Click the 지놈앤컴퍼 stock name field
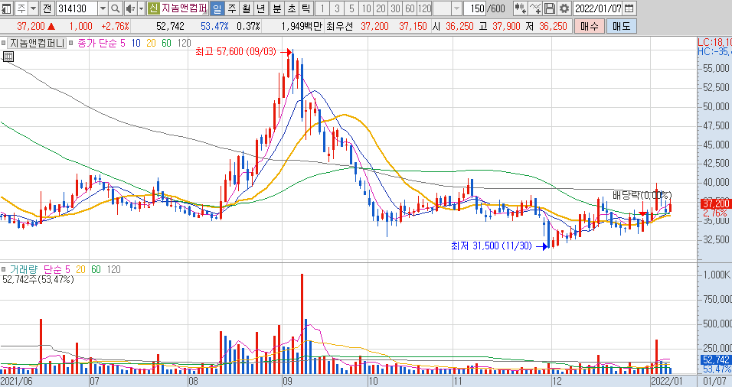This screenshot has width=732, height=387. 185,8
